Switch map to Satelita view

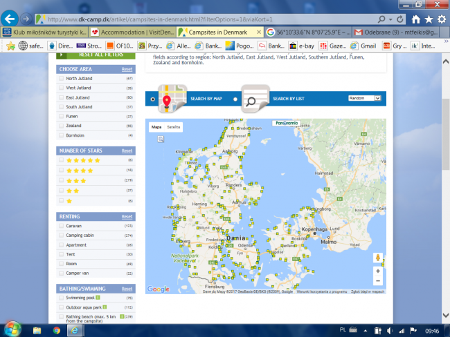pyautogui.click(x=174, y=128)
